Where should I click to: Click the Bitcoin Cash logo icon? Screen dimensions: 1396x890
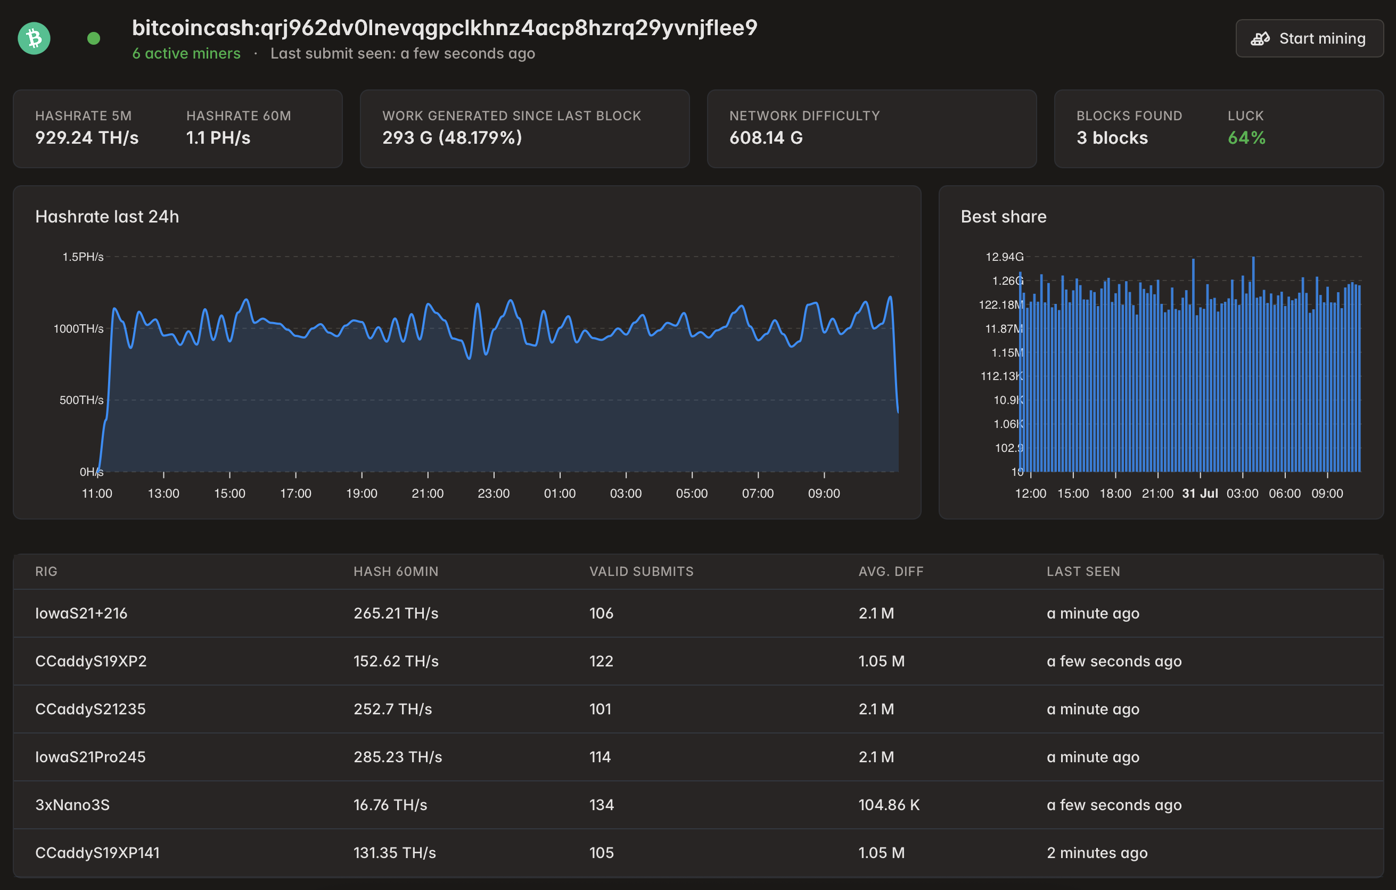(x=34, y=39)
